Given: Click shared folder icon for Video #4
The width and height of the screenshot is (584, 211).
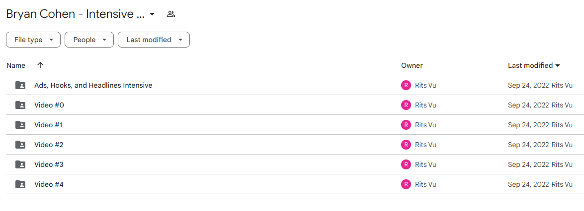Looking at the screenshot, I should 20,184.
